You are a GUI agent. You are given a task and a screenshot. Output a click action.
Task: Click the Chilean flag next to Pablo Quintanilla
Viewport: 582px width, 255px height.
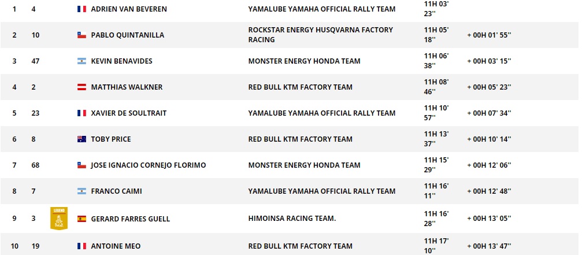pos(81,35)
